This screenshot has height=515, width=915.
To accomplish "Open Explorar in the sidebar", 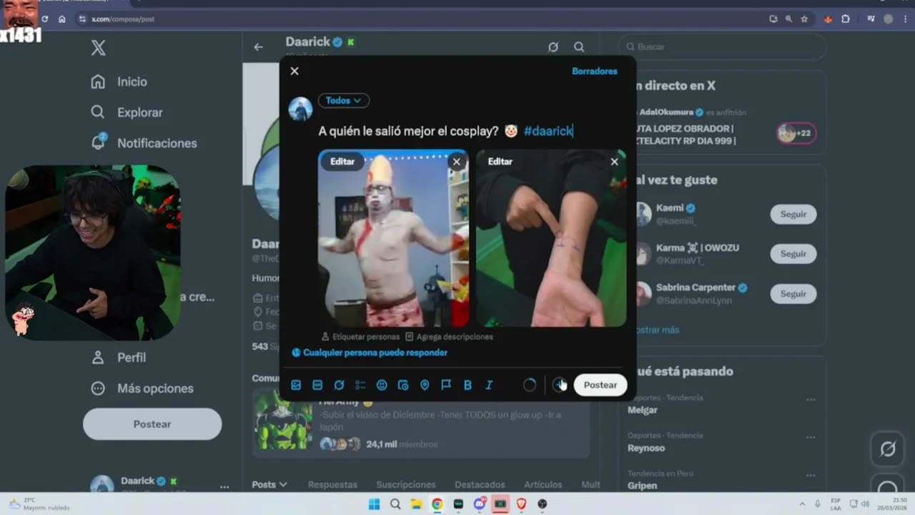I will (x=127, y=112).
